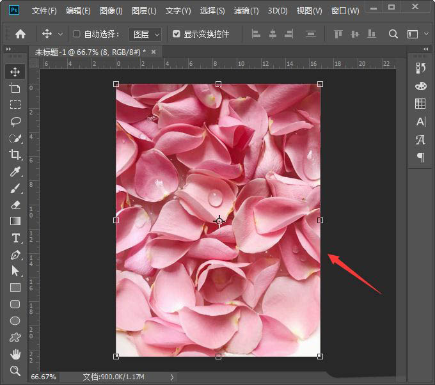The width and height of the screenshot is (435, 385).
Task: Select the Path Selection arrow tool
Action: (x=15, y=271)
